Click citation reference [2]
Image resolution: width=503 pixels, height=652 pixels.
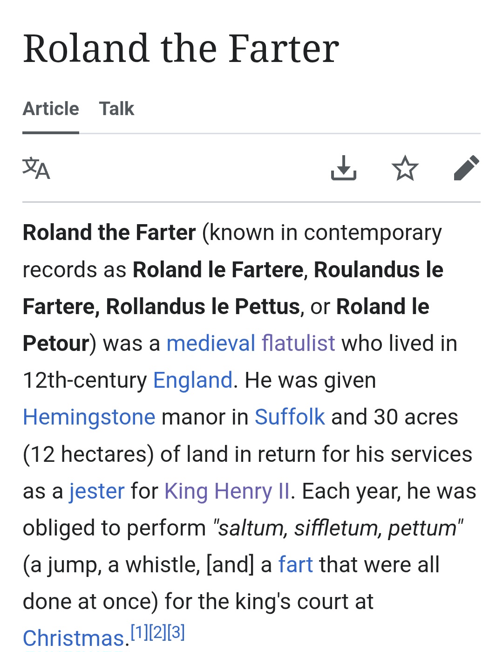[157, 632]
